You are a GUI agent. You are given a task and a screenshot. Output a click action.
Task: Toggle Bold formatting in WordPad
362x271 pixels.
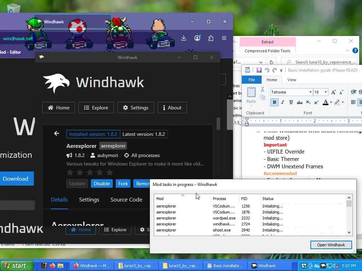[x=274, y=102]
